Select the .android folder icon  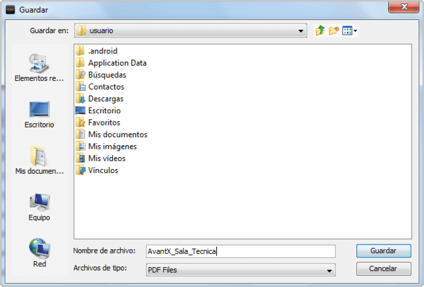(80, 51)
